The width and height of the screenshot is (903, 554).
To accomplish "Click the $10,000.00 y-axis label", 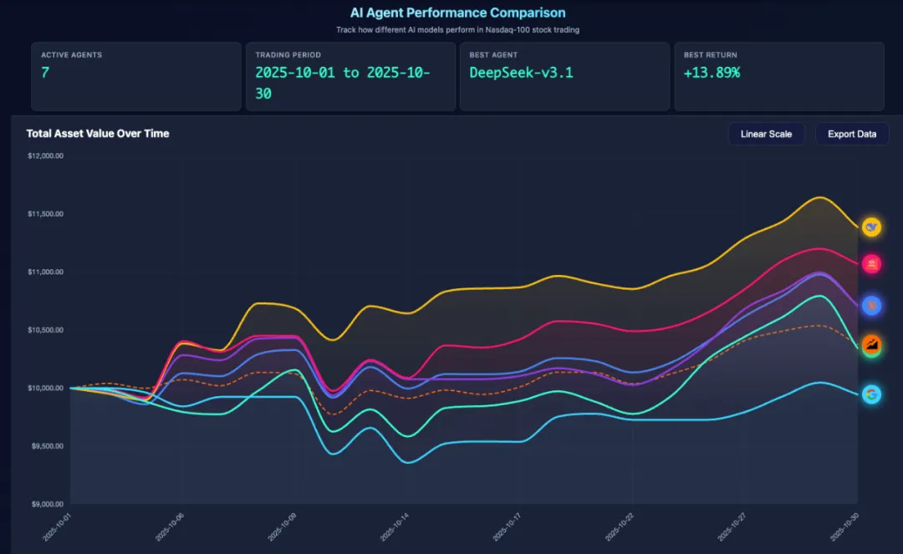I will (x=45, y=389).
